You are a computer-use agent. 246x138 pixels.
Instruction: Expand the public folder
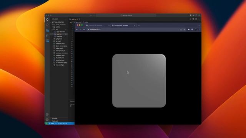click(59, 27)
